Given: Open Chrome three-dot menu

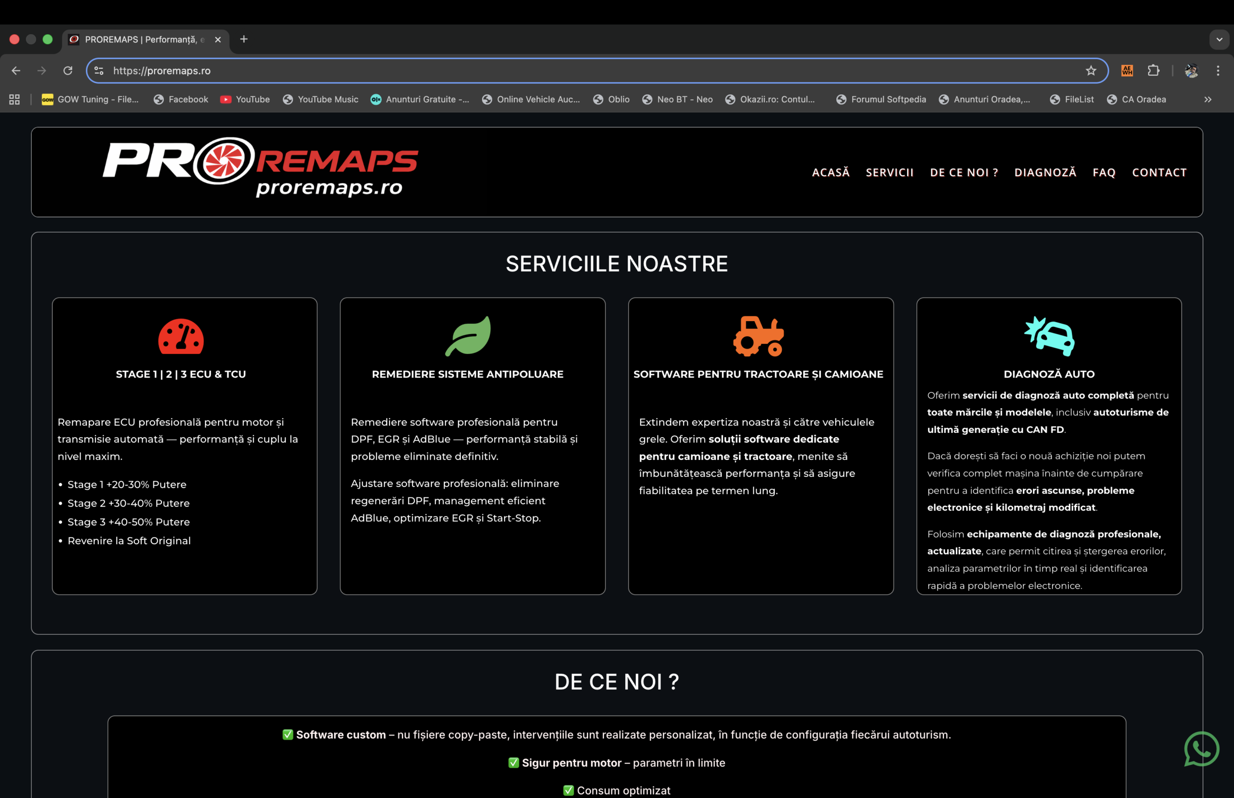Looking at the screenshot, I should click(x=1218, y=70).
